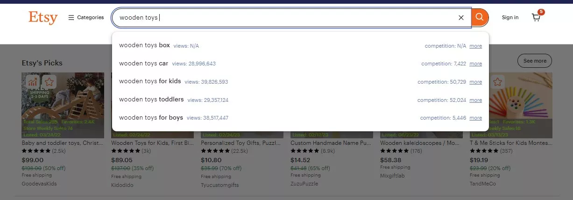Screen dimensions: 573x200
Task: Click the $14.52 price
Action: [x=300, y=159]
